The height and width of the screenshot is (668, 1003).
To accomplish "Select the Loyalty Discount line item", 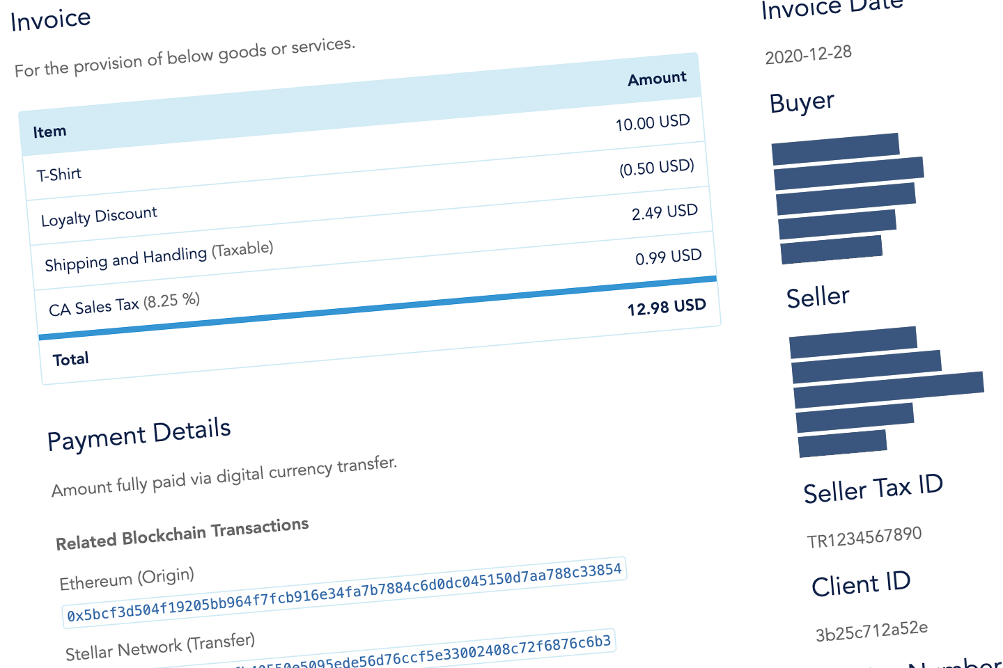I will coord(99,216).
